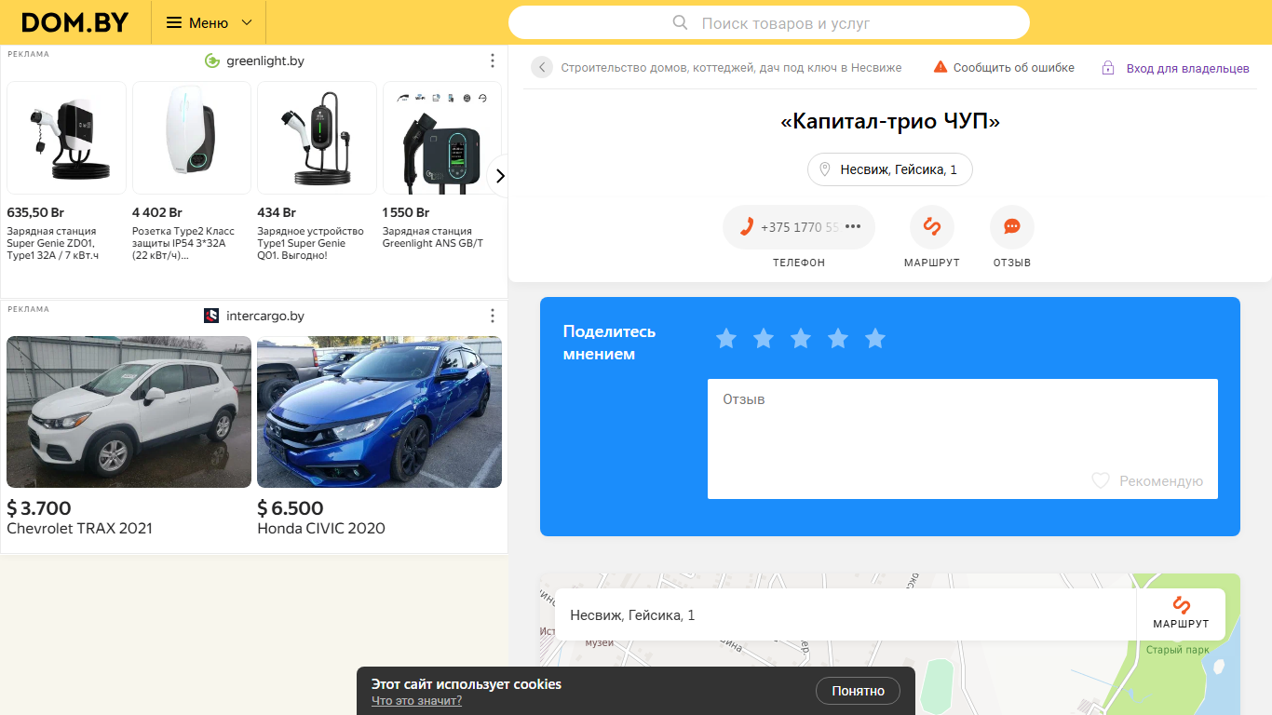The image size is (1272, 715).
Task: Open the Меню dropdown
Action: [x=209, y=22]
